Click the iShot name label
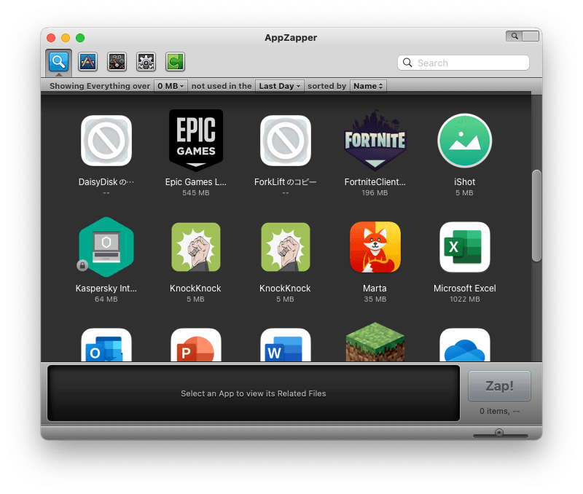583x494 pixels. tap(464, 182)
